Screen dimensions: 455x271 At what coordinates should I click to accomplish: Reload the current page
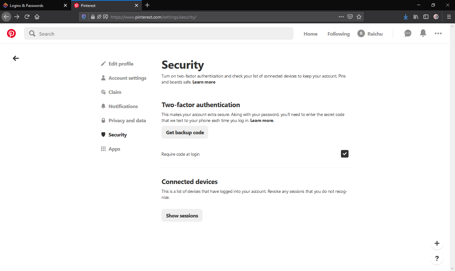[x=27, y=17]
